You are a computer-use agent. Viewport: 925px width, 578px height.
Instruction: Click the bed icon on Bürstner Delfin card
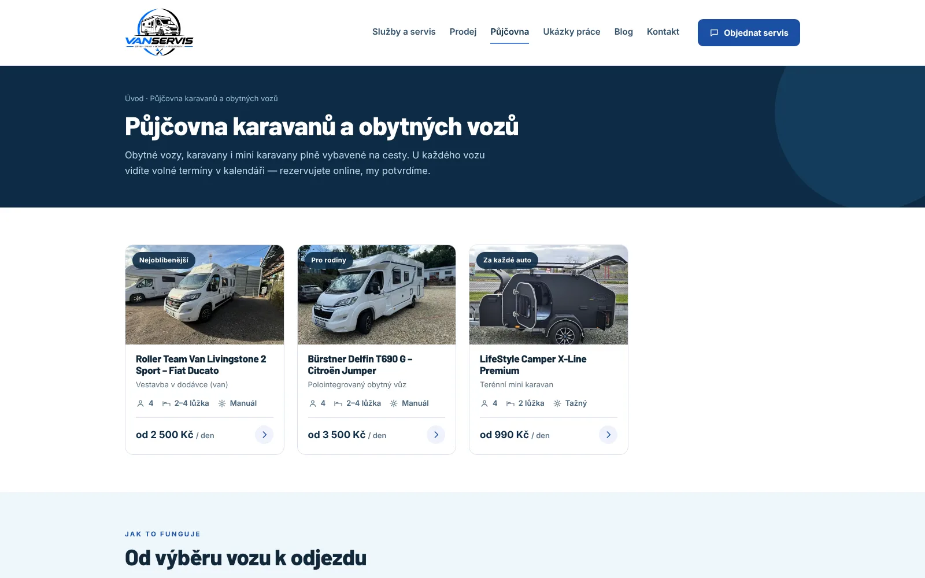pos(338,403)
